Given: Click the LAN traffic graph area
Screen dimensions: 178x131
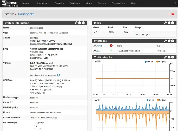Looking at the screenshot, I should (132, 117).
